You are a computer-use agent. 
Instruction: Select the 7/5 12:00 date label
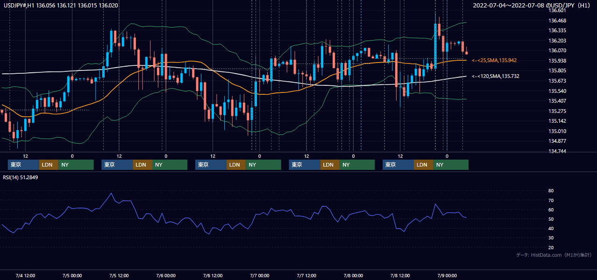tap(119, 275)
